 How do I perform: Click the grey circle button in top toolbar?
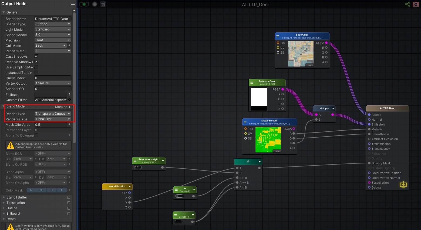95,4
